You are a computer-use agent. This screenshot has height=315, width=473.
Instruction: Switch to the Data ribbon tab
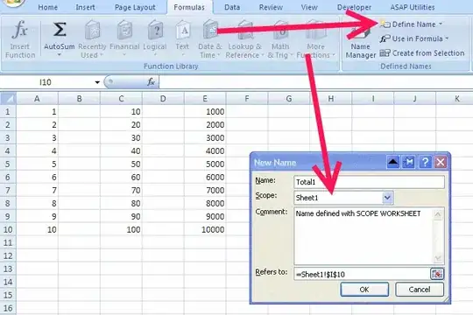coord(232,7)
